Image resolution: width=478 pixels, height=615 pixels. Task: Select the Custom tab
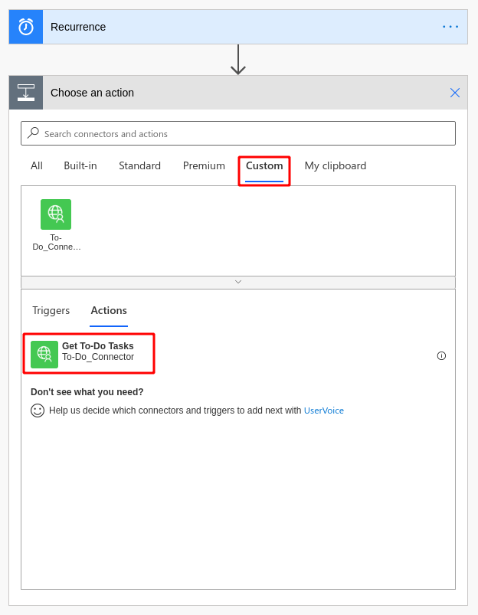pyautogui.click(x=264, y=166)
